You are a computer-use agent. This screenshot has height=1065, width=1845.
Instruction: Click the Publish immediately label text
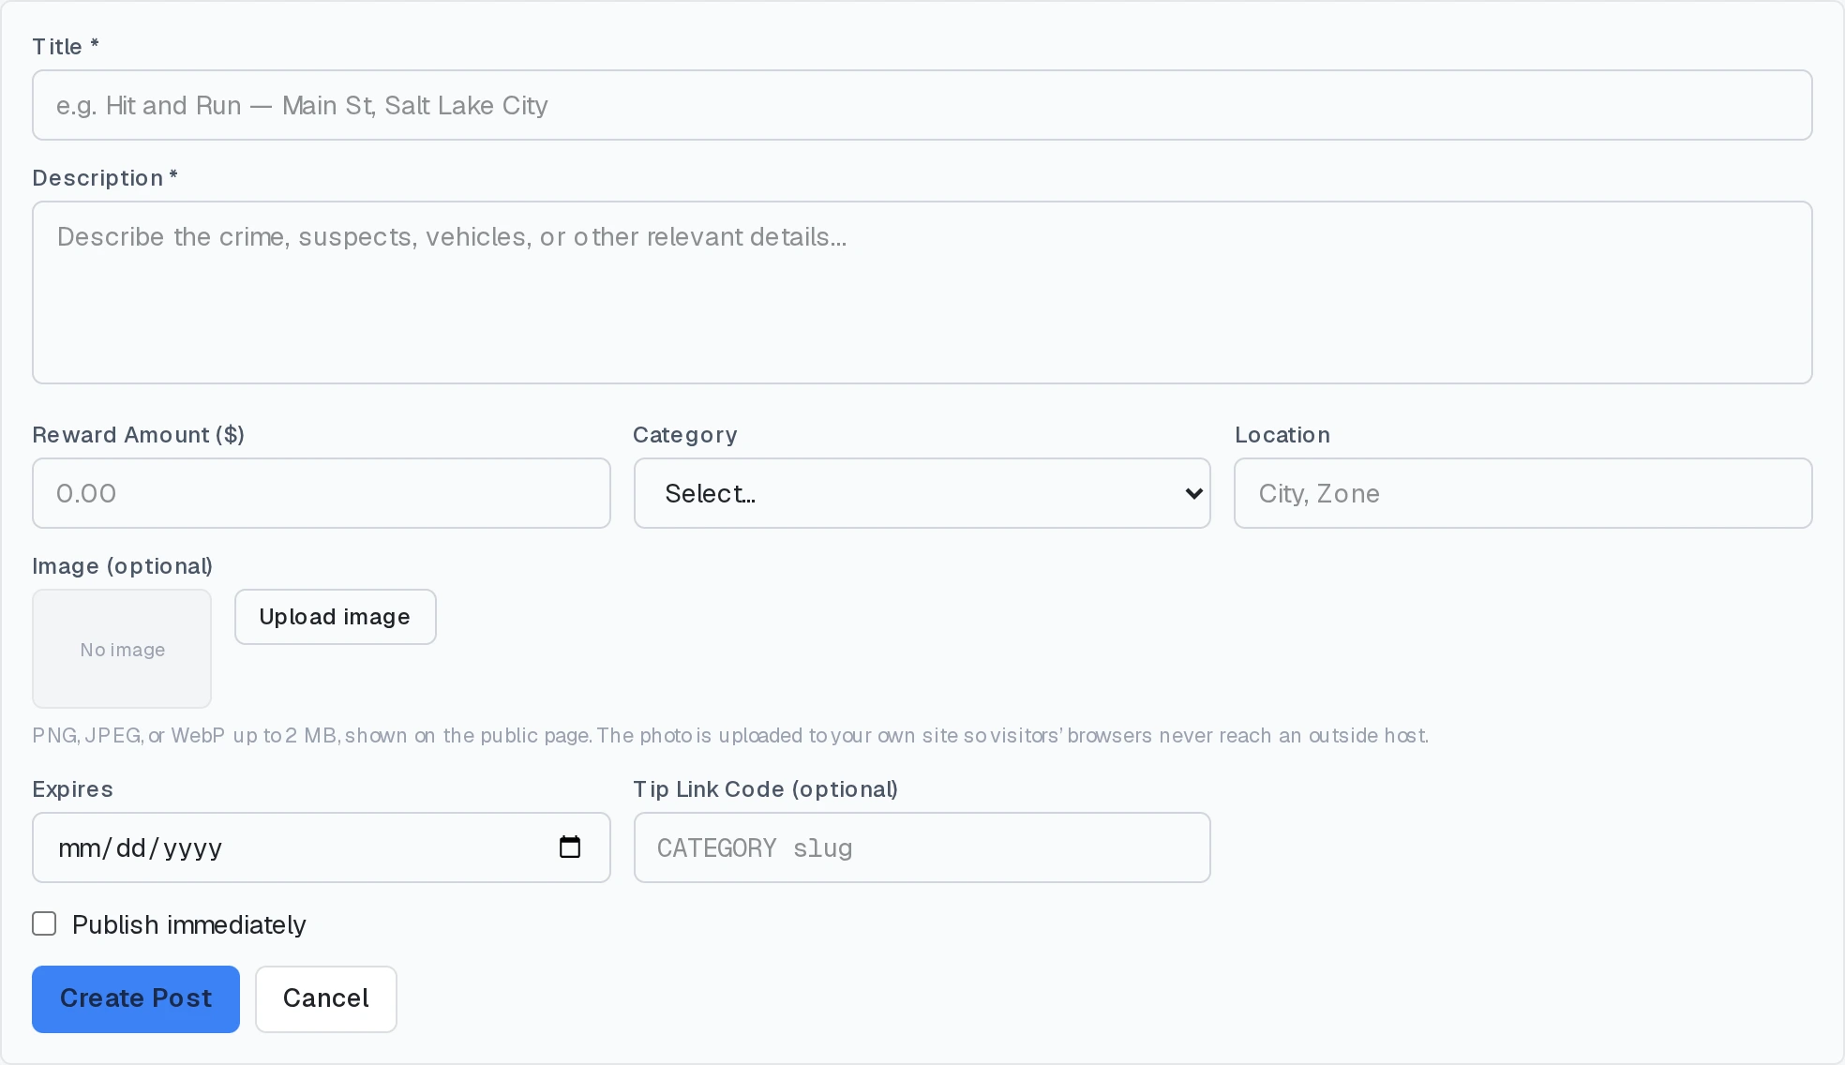(x=189, y=925)
